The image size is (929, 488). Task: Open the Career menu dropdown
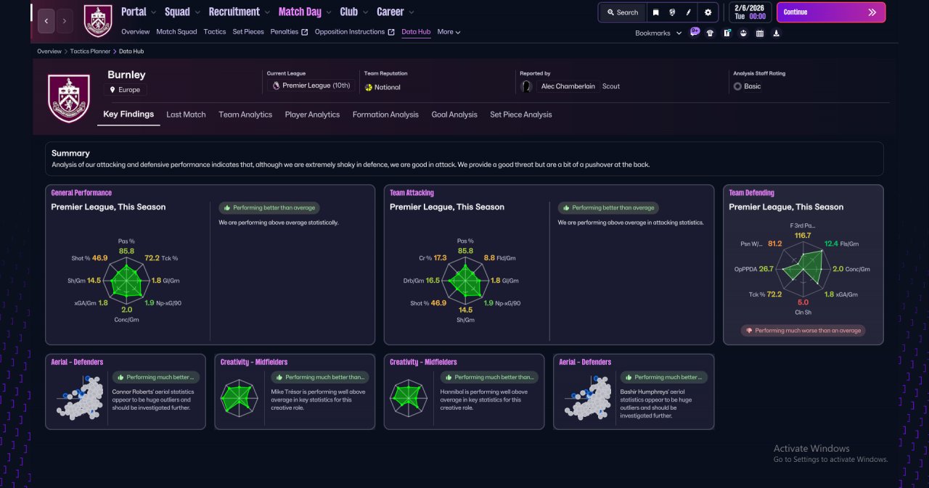point(396,12)
